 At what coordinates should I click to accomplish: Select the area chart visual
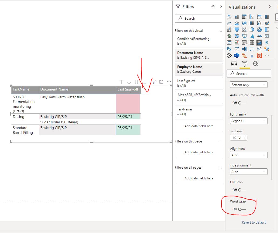pos(237,23)
